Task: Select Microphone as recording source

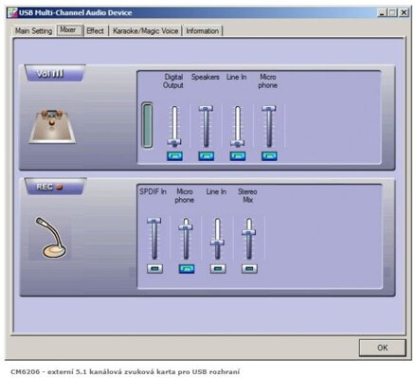Action: 187,269
